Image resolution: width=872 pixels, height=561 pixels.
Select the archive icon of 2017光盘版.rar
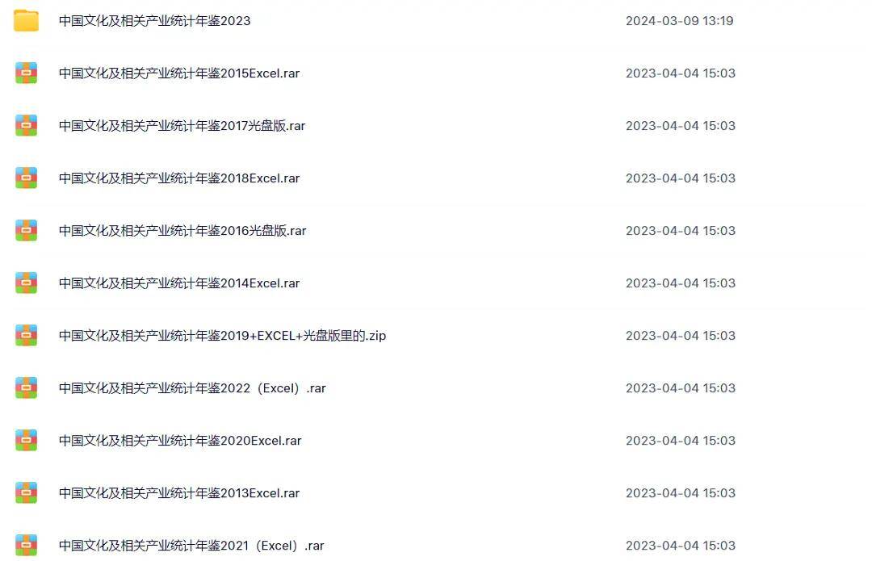click(x=26, y=126)
